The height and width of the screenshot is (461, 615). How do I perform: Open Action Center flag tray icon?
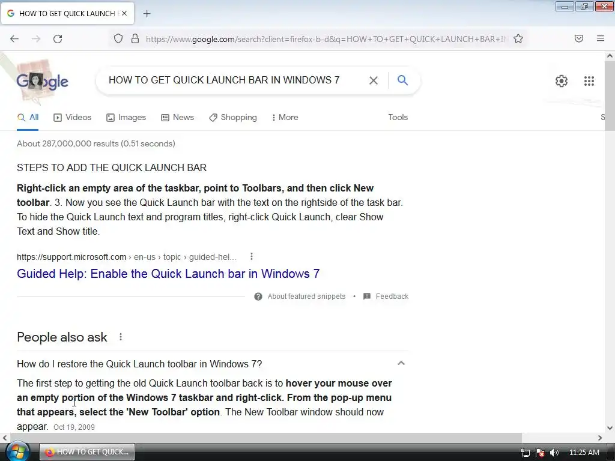tap(540, 453)
